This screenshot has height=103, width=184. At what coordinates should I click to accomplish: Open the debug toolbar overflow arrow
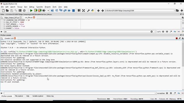point(48,11)
